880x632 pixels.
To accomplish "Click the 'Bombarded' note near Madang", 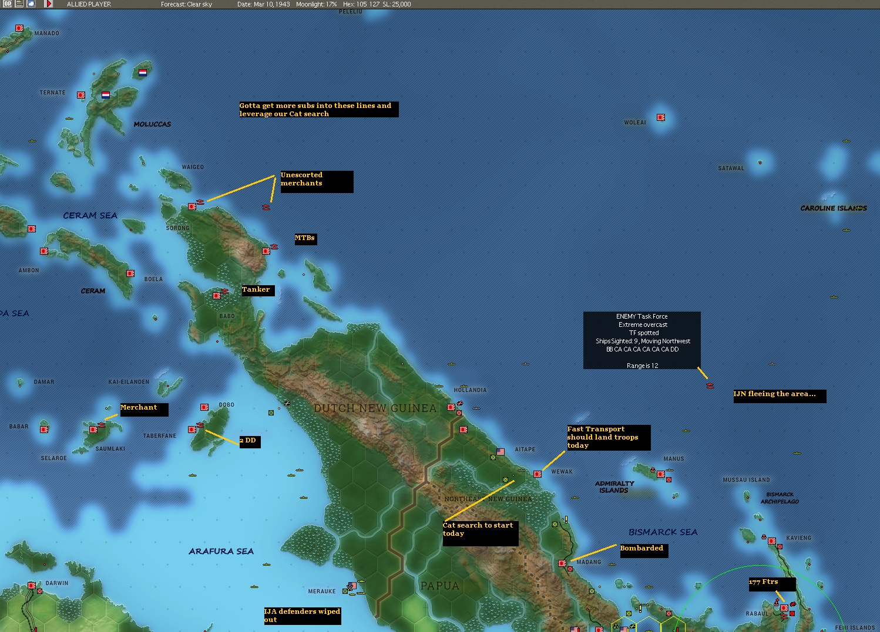I will coord(644,550).
